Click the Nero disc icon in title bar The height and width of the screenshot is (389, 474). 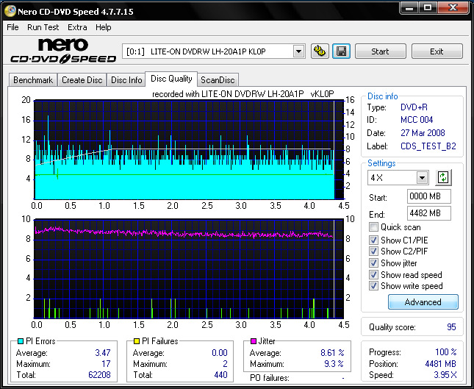click(10, 11)
